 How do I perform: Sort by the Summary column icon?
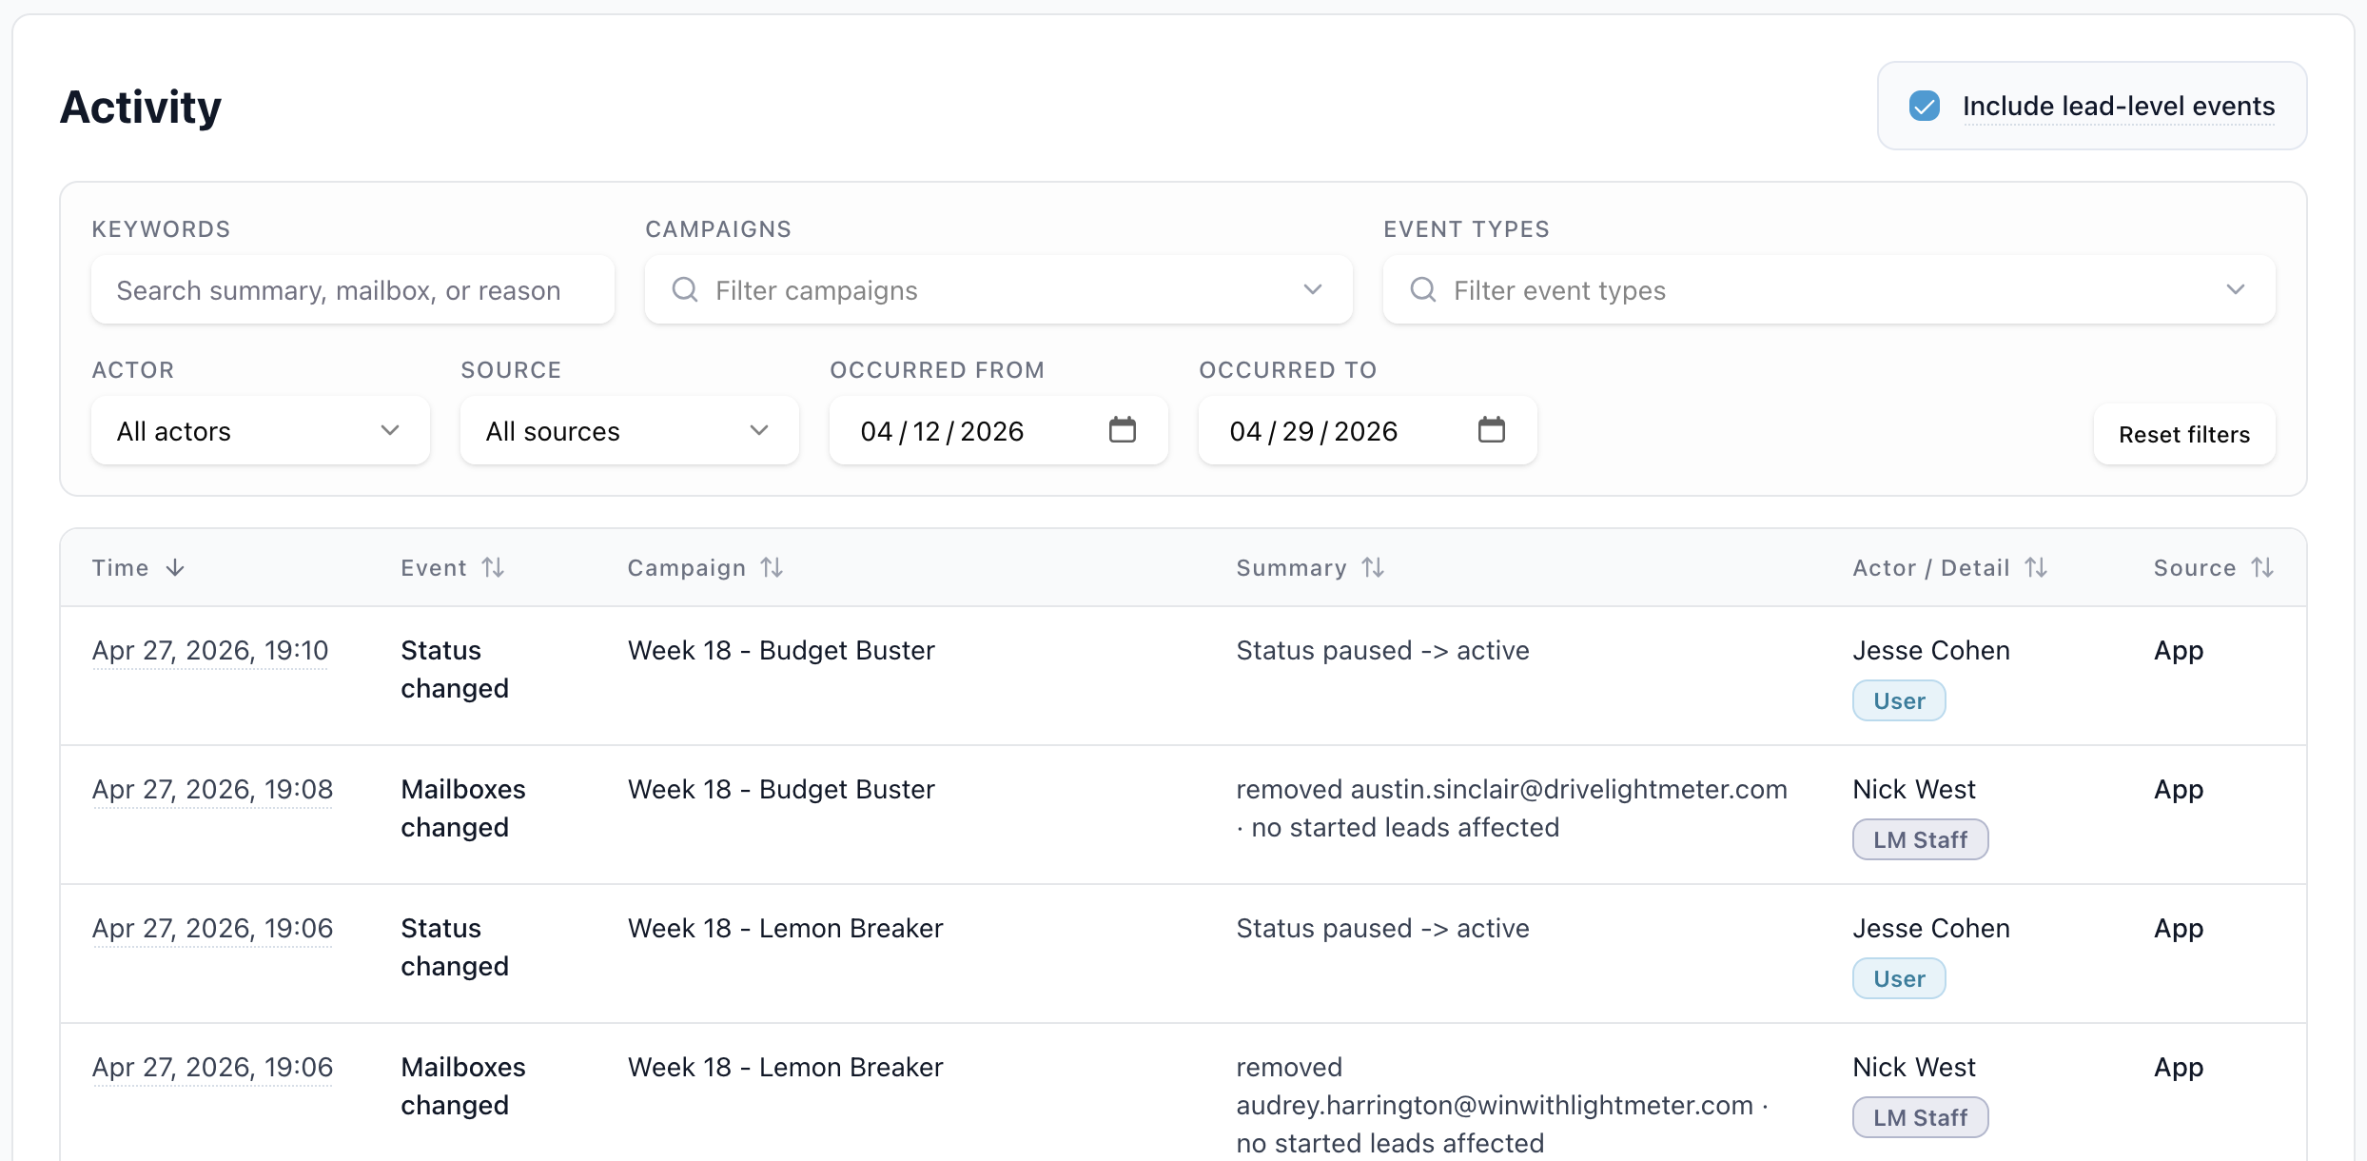coord(1373,568)
